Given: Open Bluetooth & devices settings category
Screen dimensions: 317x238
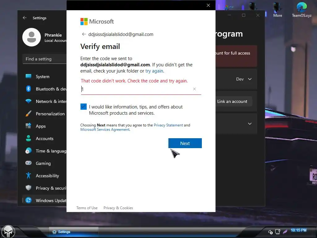Looking at the screenshot, I should coord(46,89).
